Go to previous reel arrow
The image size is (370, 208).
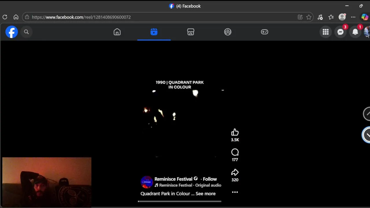[x=367, y=114]
